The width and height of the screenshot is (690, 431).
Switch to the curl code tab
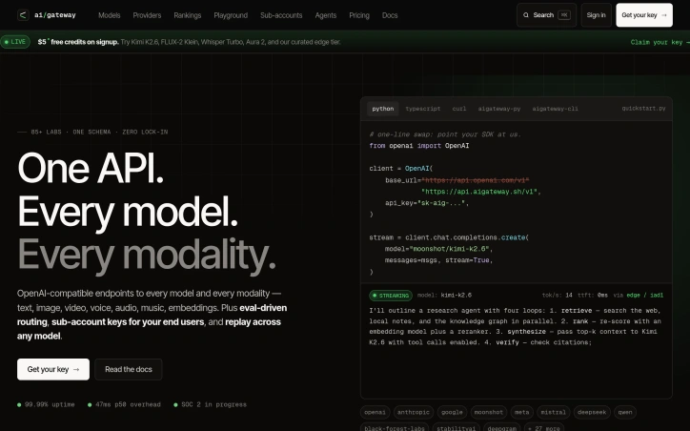[x=459, y=109]
